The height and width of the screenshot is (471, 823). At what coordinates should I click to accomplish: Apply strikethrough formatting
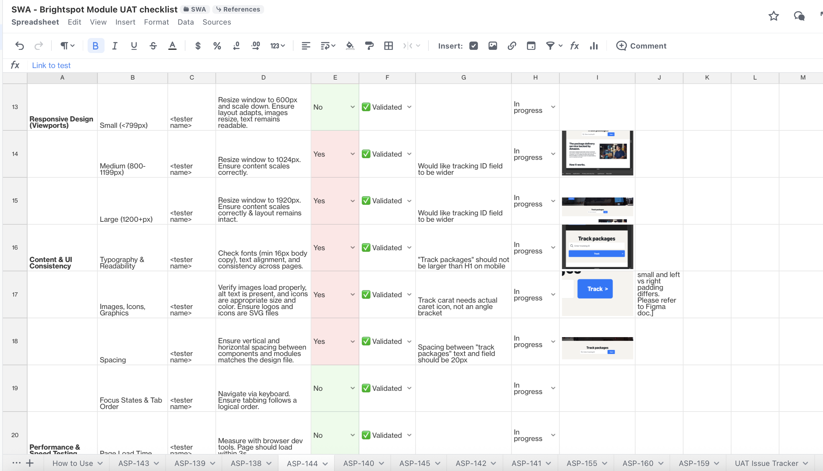click(153, 46)
